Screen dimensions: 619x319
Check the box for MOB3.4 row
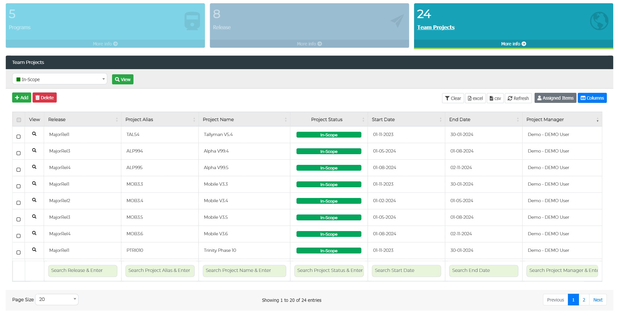pyautogui.click(x=19, y=203)
